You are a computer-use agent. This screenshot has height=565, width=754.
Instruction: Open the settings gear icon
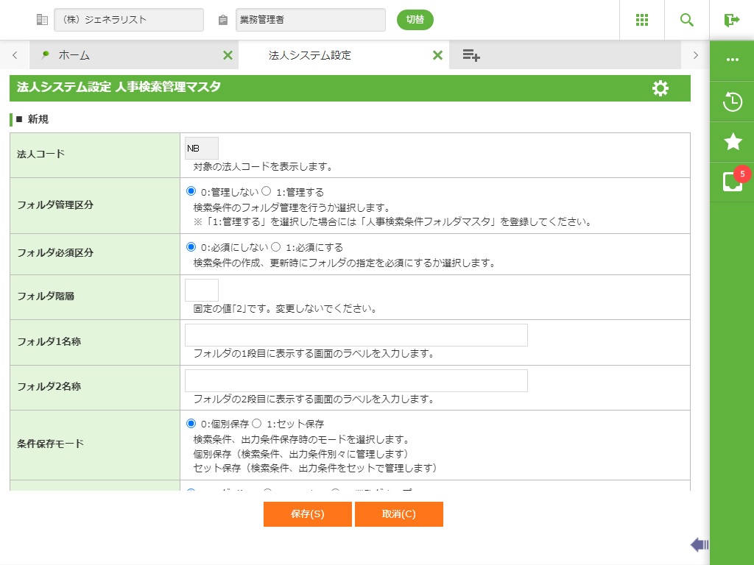point(660,88)
